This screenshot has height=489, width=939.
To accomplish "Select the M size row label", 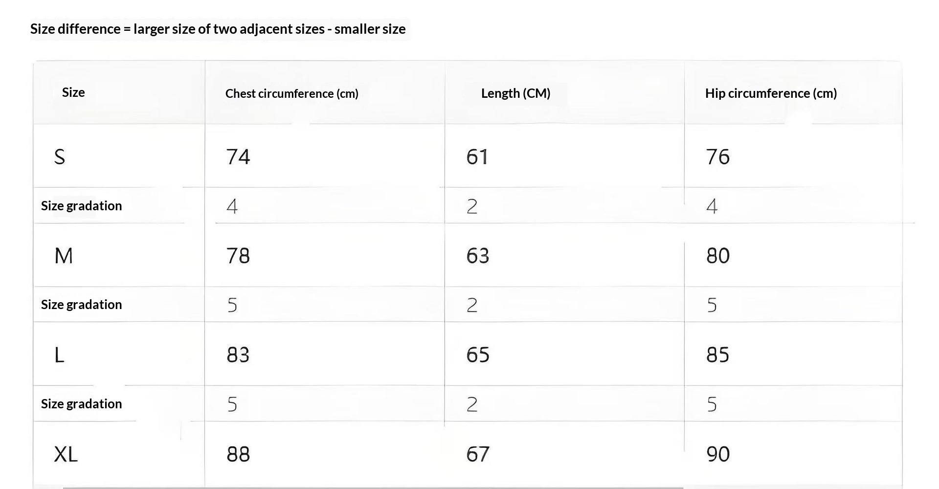I will point(64,256).
